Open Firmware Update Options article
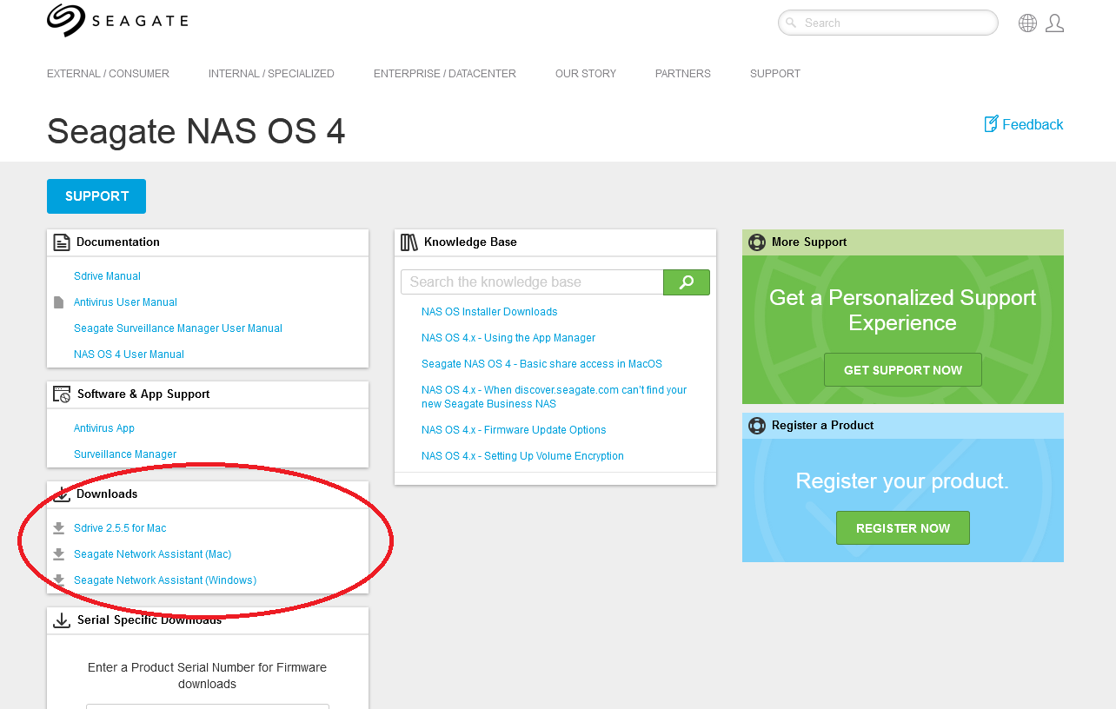 514,430
